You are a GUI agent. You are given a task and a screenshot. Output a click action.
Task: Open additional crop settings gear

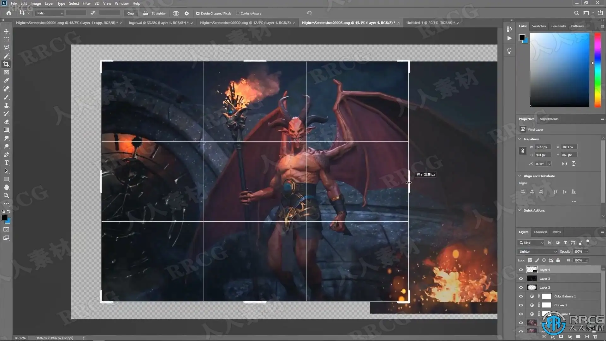[x=187, y=13]
